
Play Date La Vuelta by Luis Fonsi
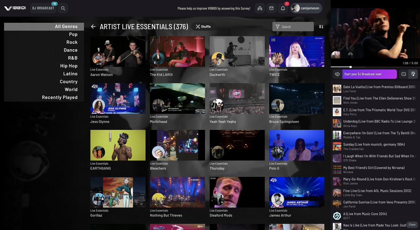[375, 89]
